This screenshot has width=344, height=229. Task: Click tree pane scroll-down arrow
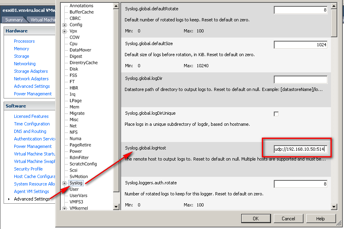pos(116,206)
